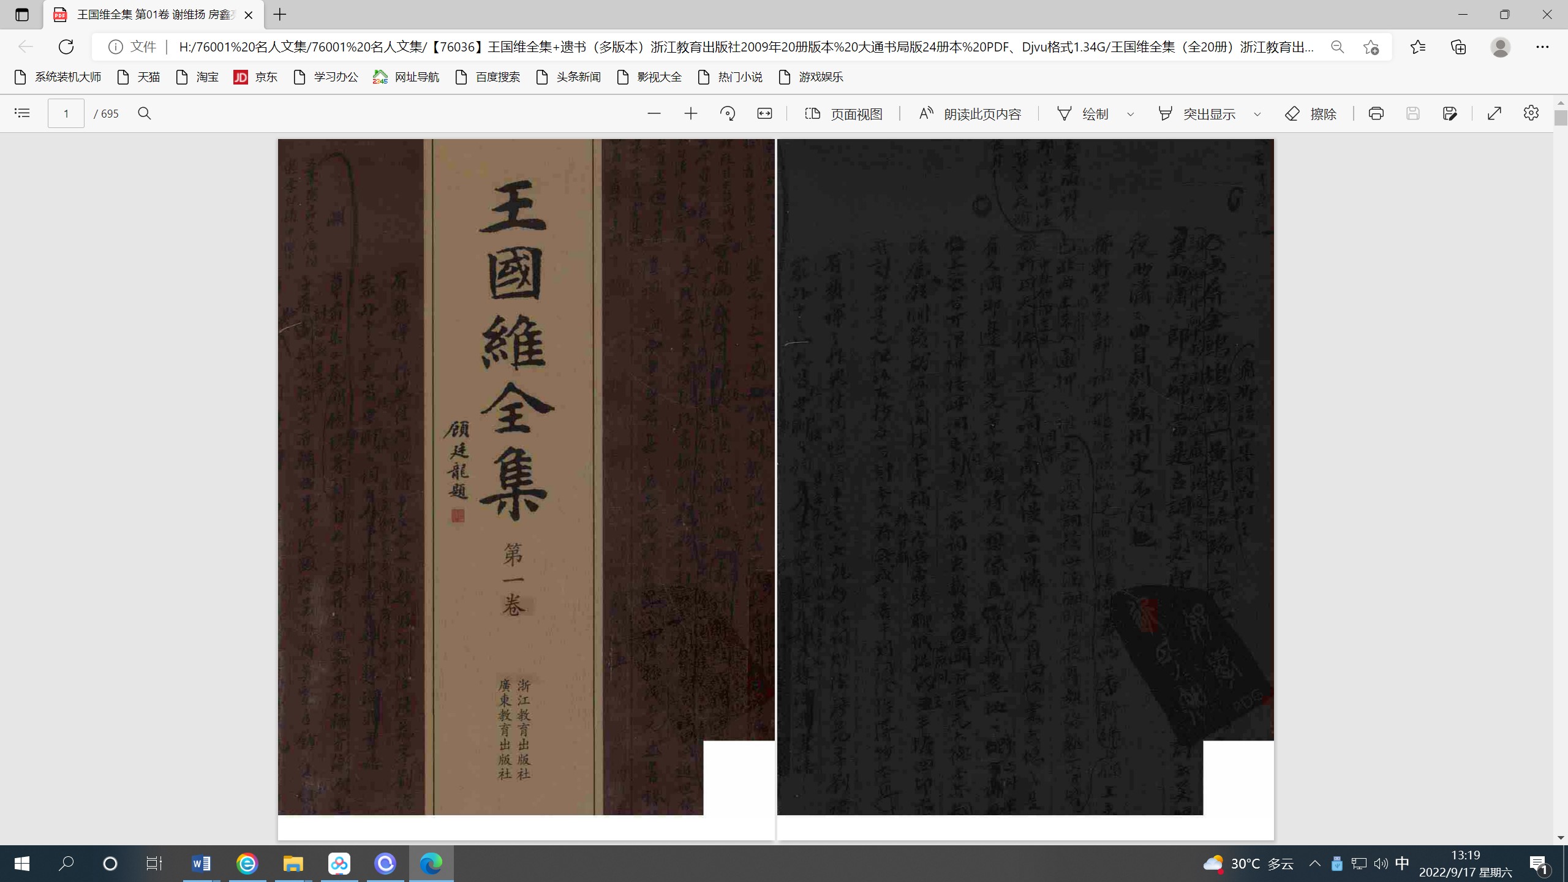Search within the PDF document

[145, 113]
